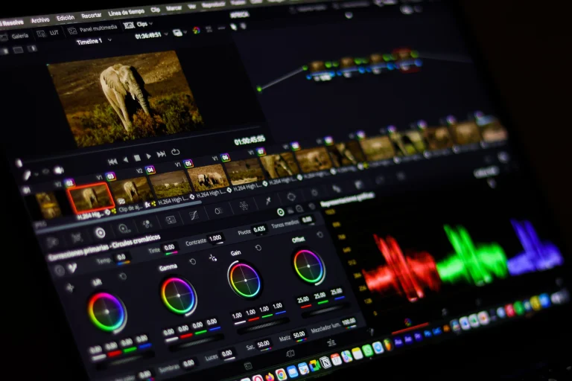Play the clip forward
The width and height of the screenshot is (572, 381).
pos(149,156)
